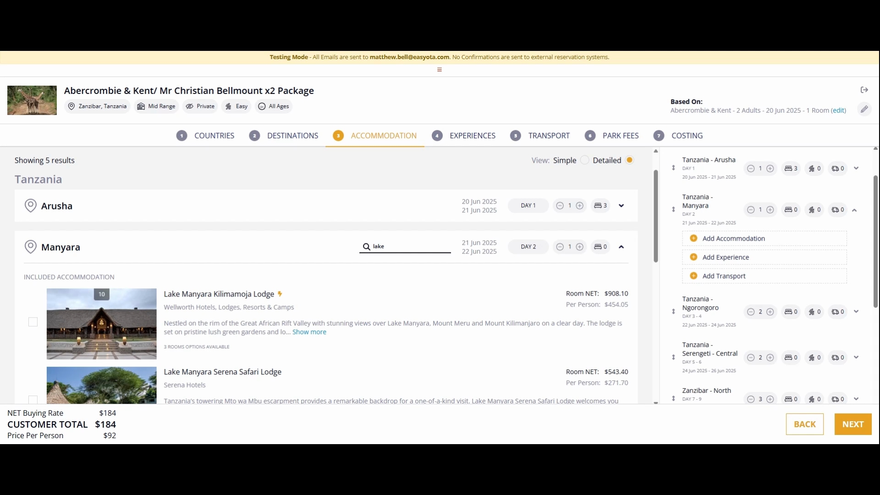Decrease nights for Arusha in main list
The height and width of the screenshot is (495, 880).
coord(560,206)
